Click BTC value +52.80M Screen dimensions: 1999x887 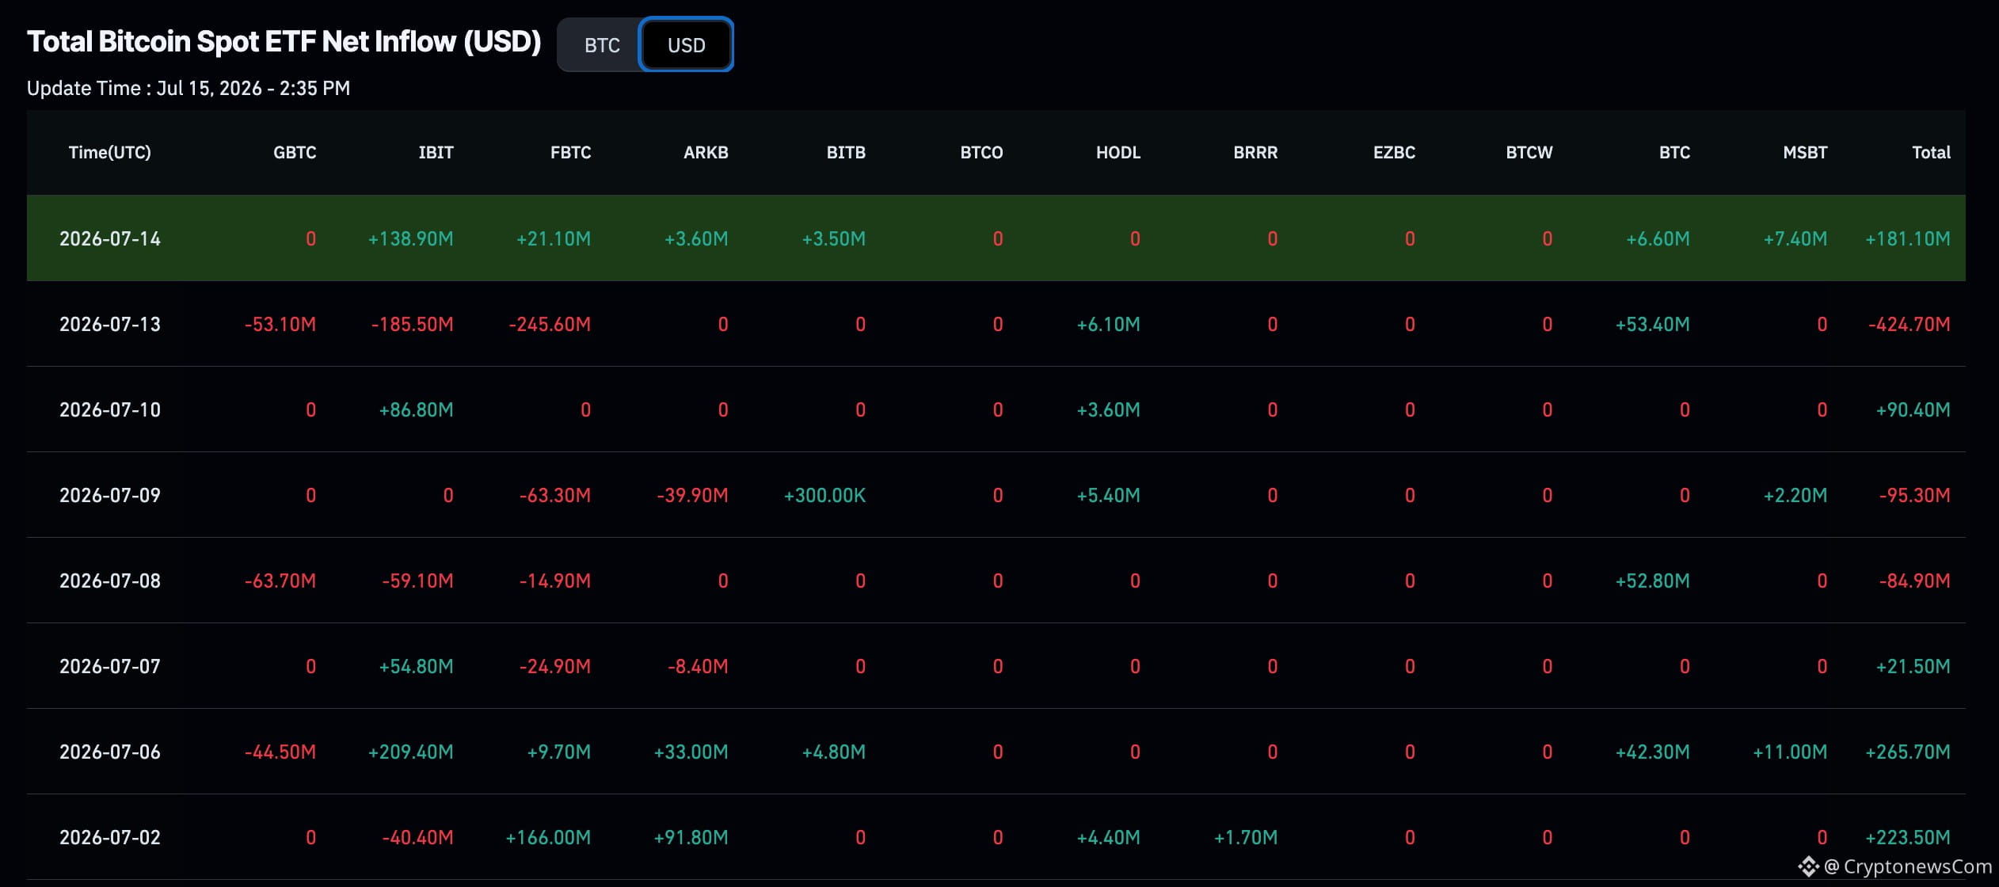tap(1652, 581)
